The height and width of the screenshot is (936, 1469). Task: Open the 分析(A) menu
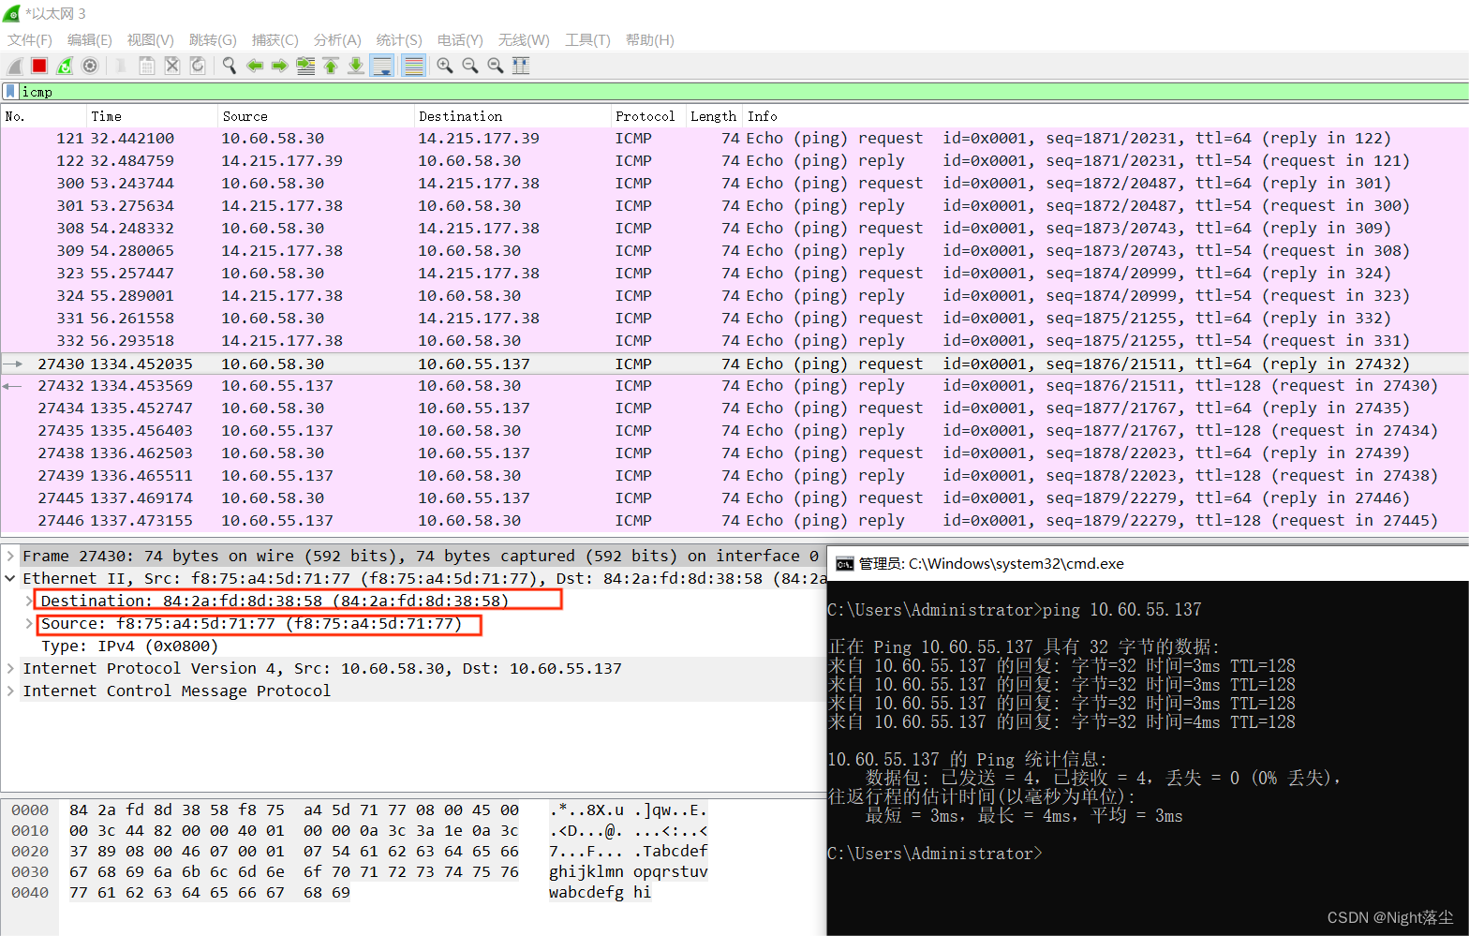(337, 40)
